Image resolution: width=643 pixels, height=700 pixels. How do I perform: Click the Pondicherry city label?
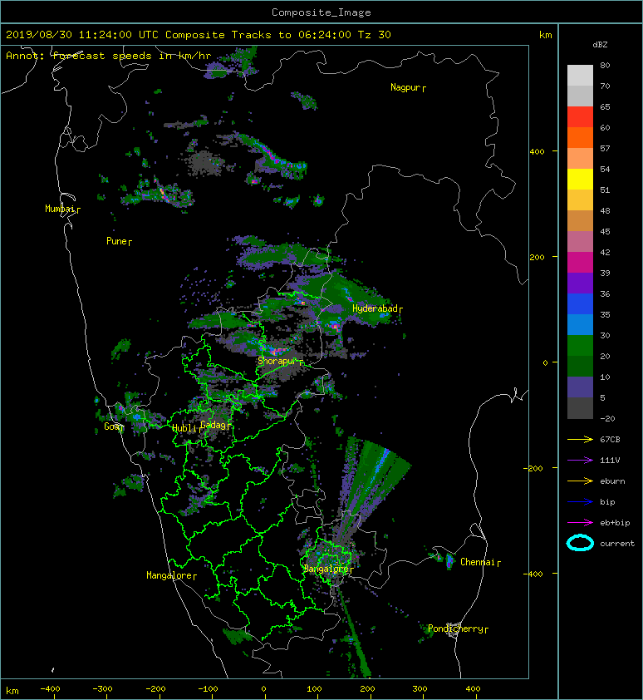tap(458, 629)
